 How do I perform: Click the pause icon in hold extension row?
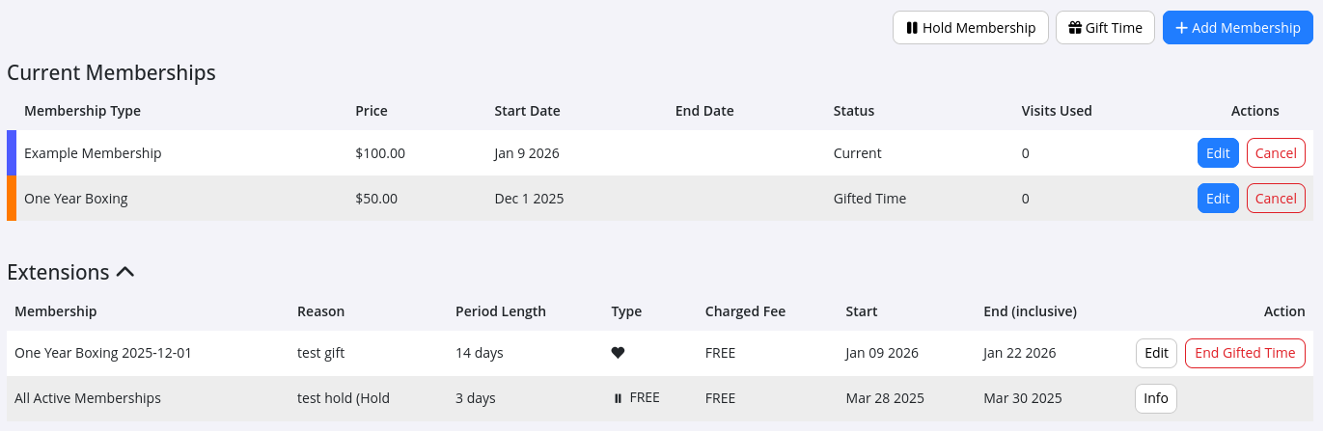pyautogui.click(x=618, y=398)
